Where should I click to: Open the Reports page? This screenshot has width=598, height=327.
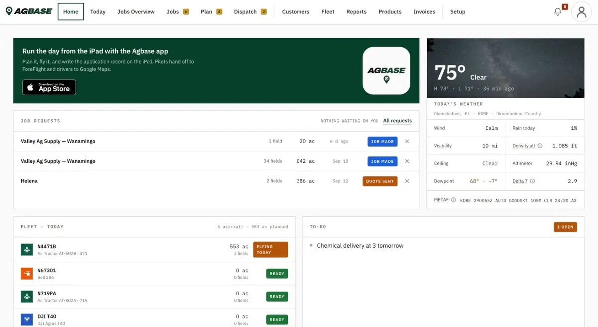tap(356, 12)
